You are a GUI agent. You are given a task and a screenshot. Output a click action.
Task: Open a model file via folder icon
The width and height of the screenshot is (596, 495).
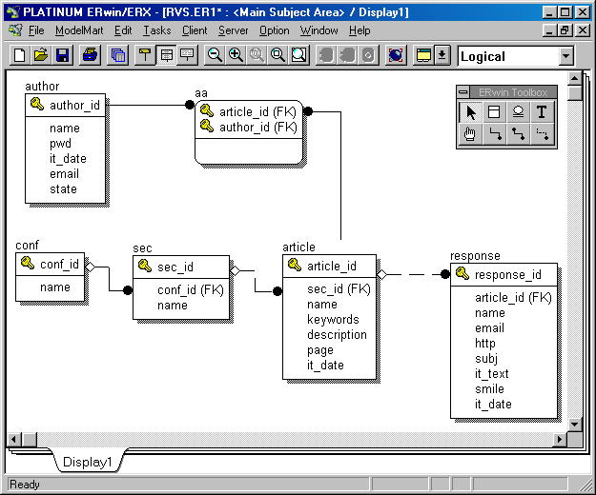[41, 55]
